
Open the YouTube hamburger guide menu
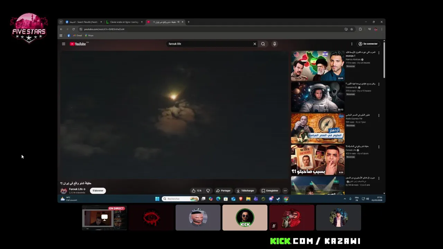(x=63, y=44)
